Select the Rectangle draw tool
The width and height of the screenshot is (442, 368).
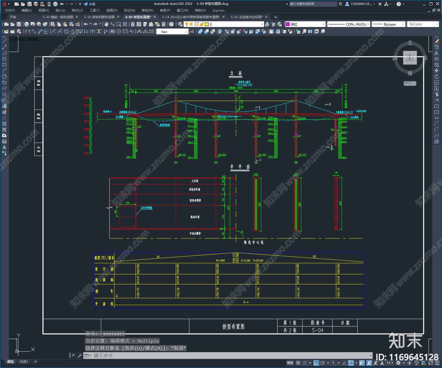pos(4,65)
